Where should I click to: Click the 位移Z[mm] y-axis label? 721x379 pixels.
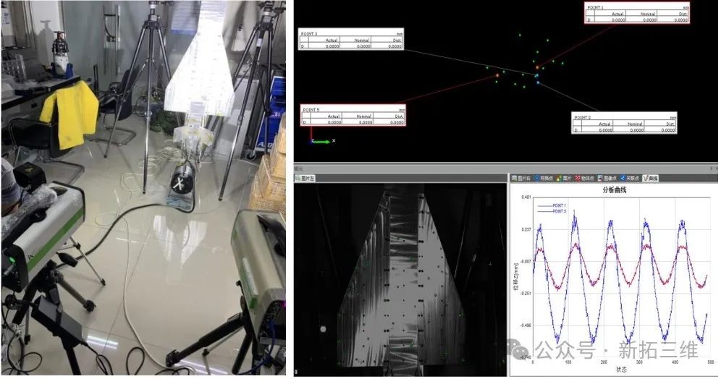tap(515, 277)
